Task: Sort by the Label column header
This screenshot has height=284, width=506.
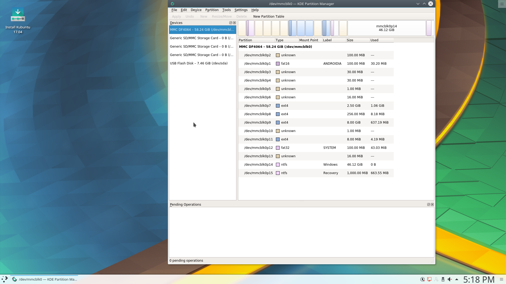Action: click(334, 40)
